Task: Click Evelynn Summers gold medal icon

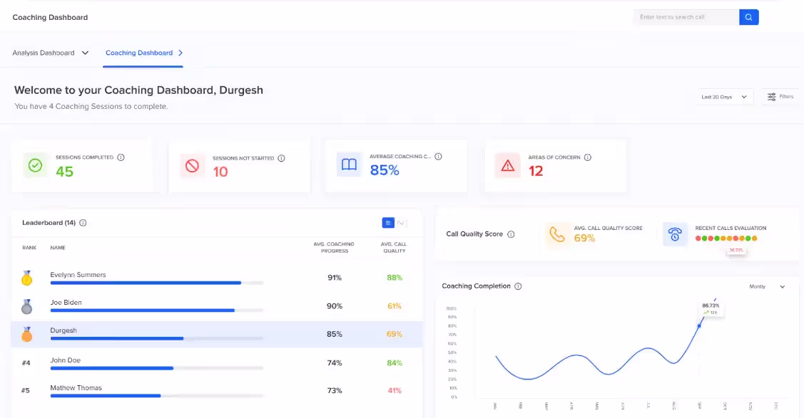Action: (26, 278)
